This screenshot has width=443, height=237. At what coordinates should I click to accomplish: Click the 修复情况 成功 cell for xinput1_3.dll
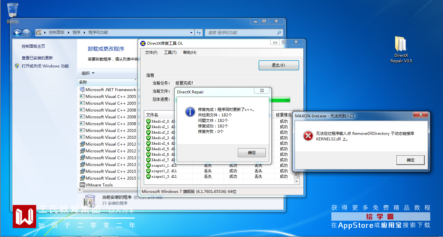pos(284,177)
